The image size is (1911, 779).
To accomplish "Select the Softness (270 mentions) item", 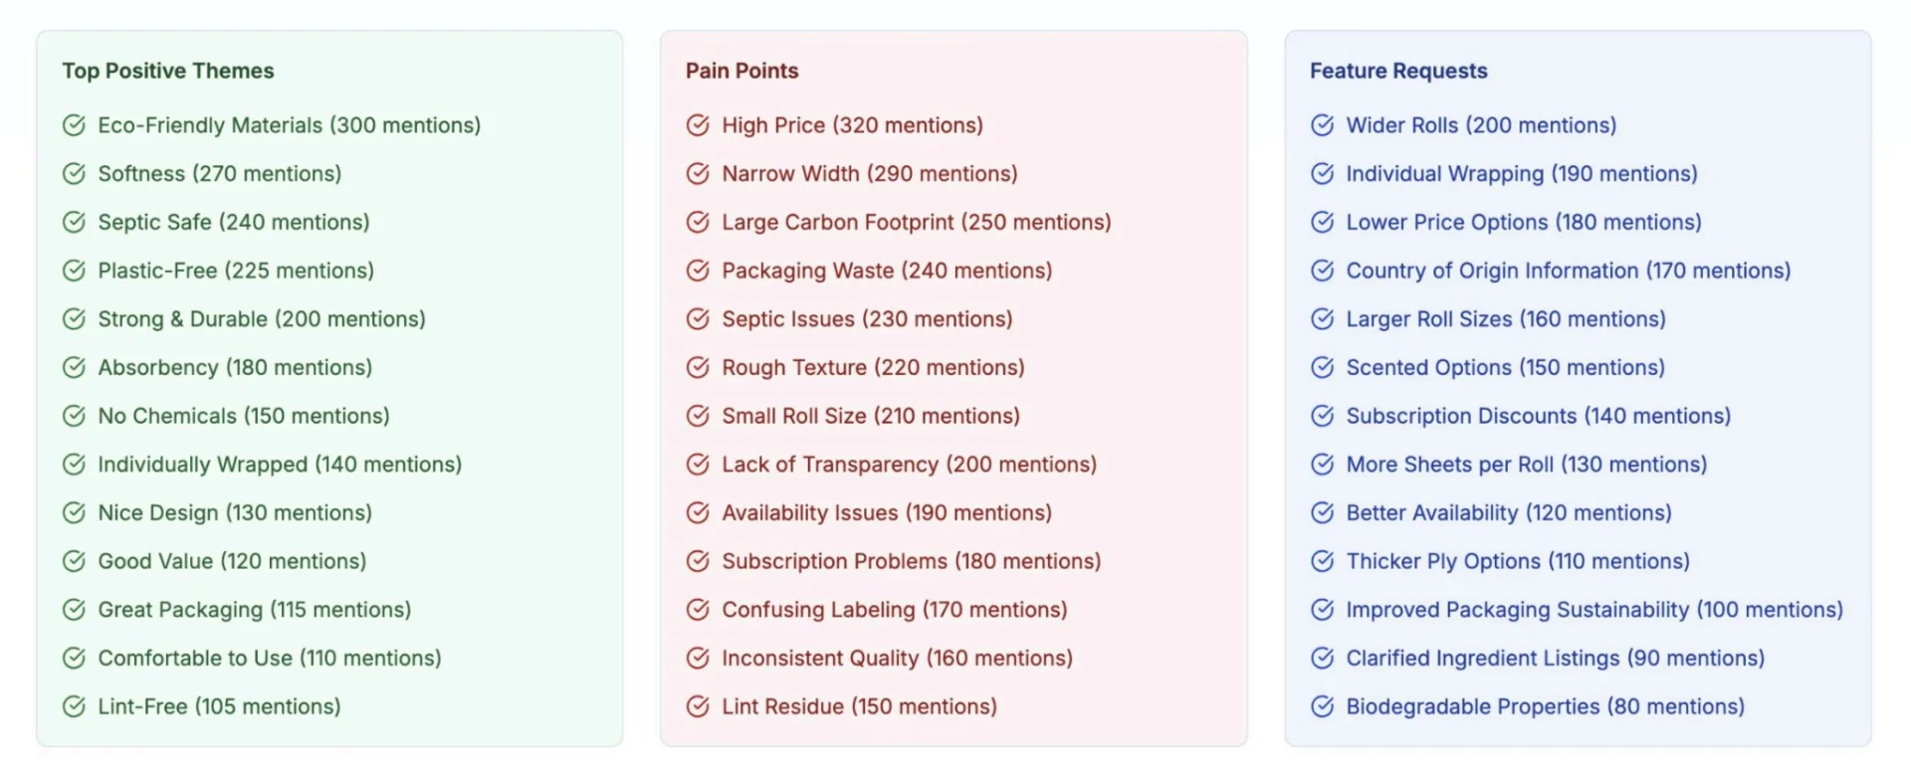I will (x=219, y=174).
